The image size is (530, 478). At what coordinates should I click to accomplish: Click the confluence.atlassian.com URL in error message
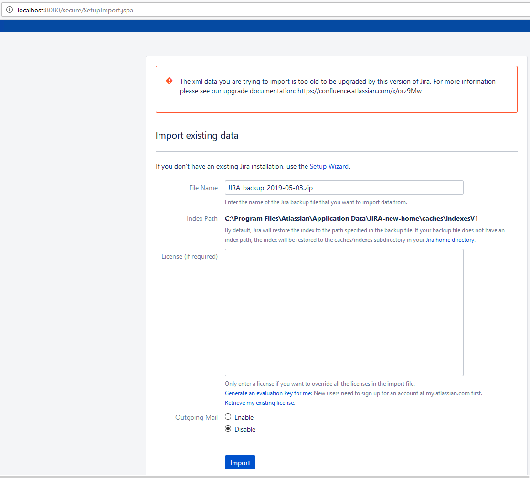360,91
